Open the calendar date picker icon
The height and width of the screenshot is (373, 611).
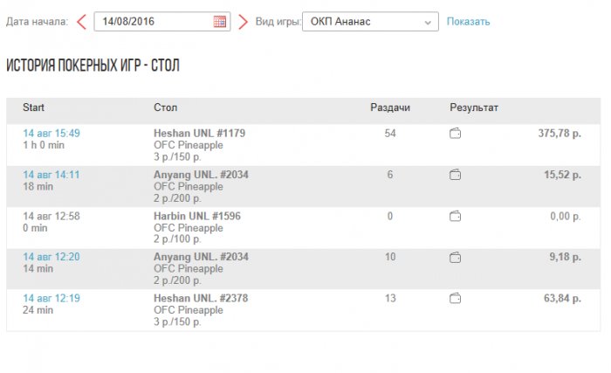[219, 22]
